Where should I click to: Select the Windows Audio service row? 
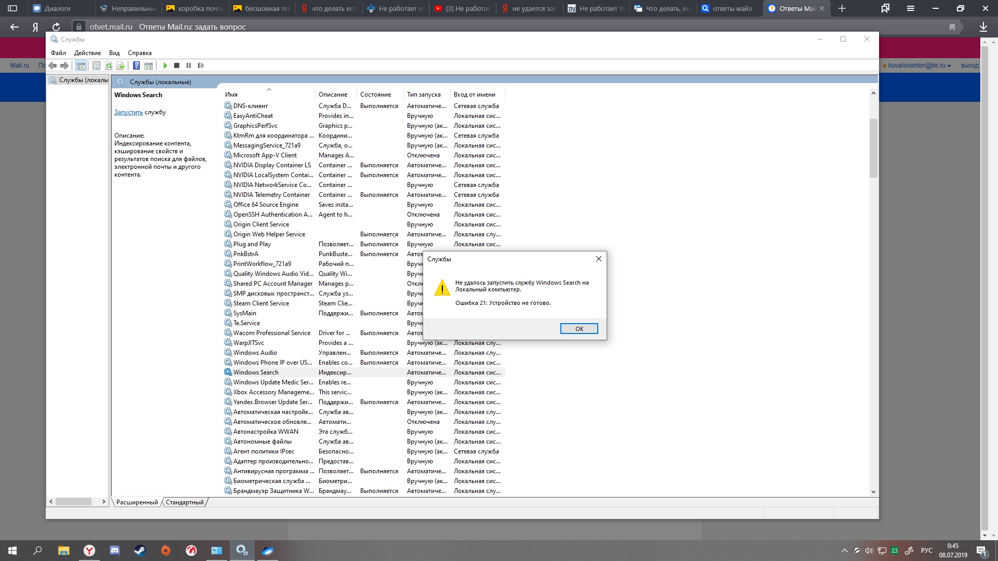tap(364, 353)
